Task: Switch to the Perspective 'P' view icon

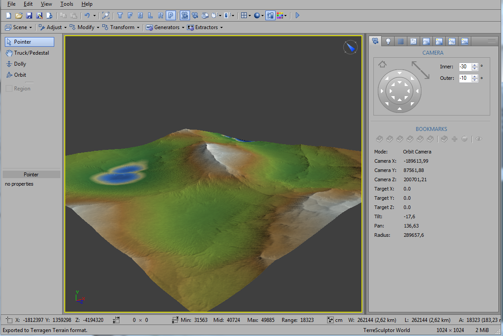Action: point(171,15)
